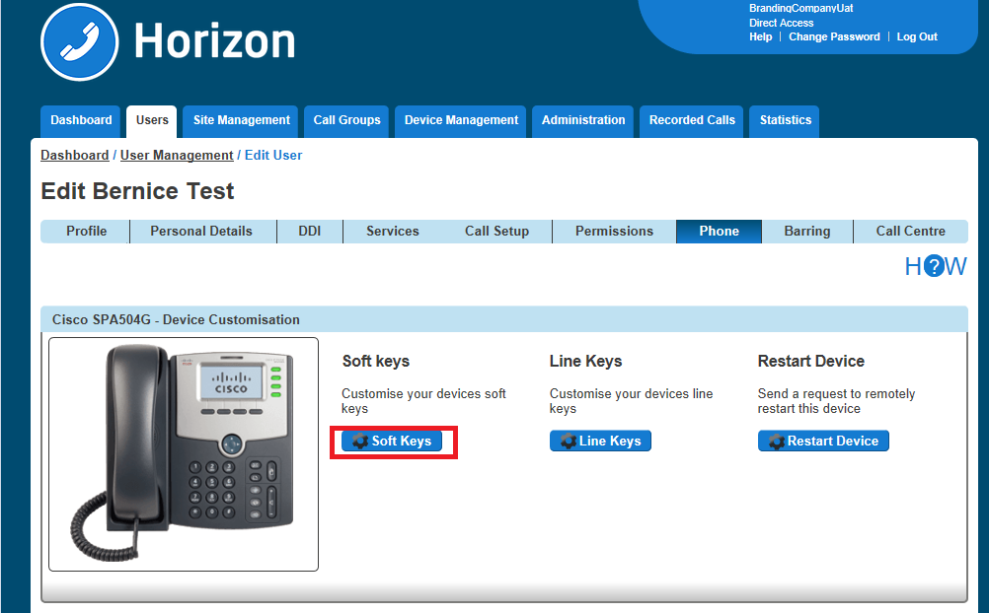
Task: Click the 'Edit Bernice Test' heading
Action: (137, 191)
